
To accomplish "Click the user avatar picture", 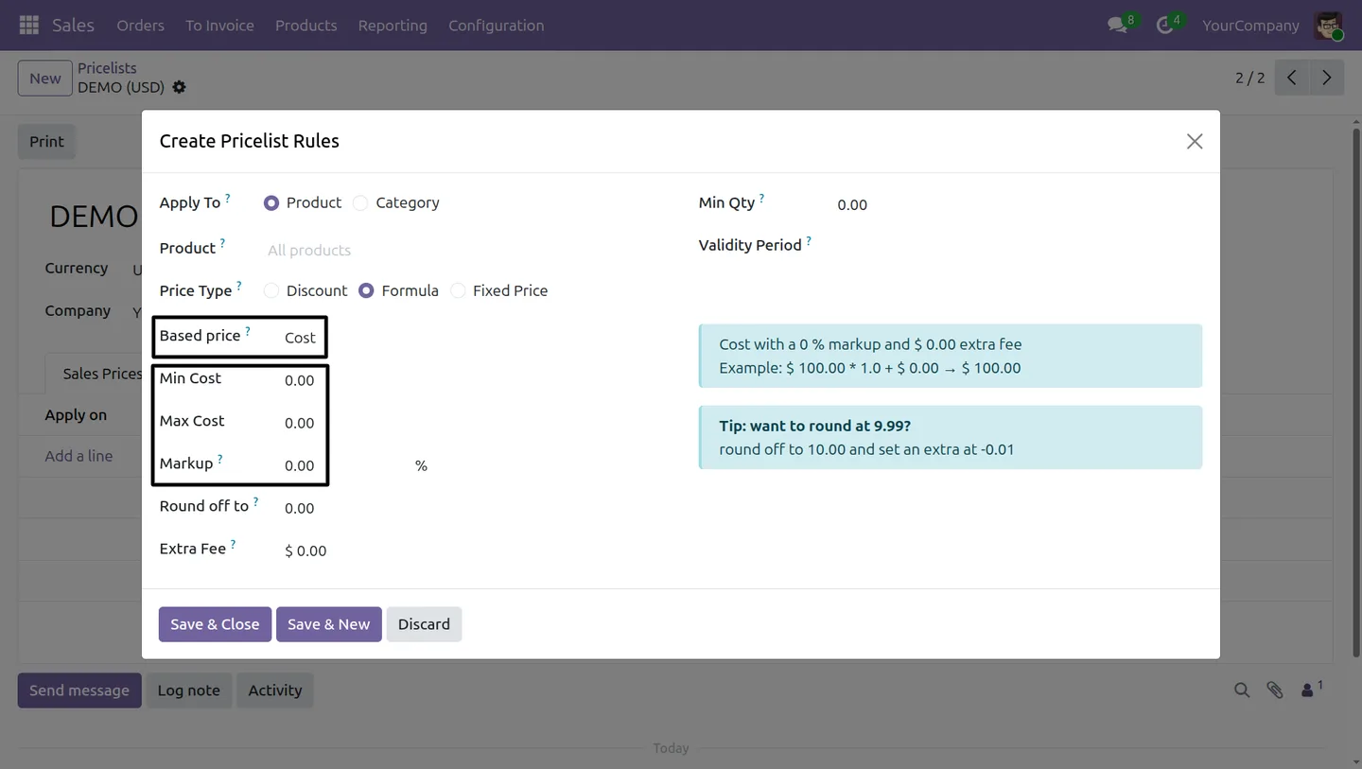I will [1328, 26].
